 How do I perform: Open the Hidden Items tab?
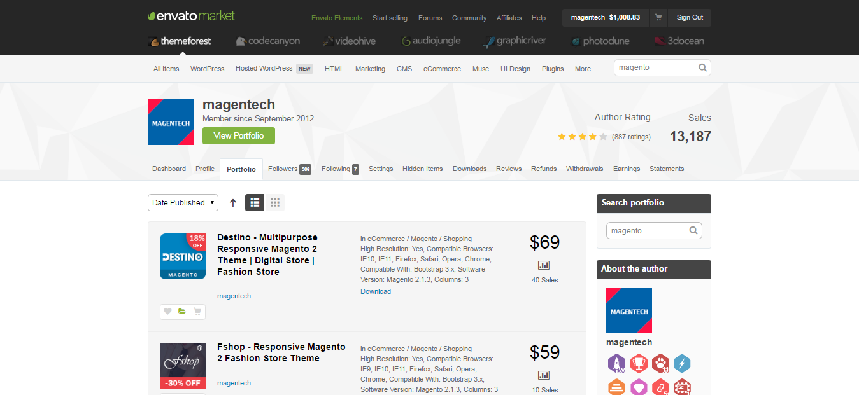422,169
